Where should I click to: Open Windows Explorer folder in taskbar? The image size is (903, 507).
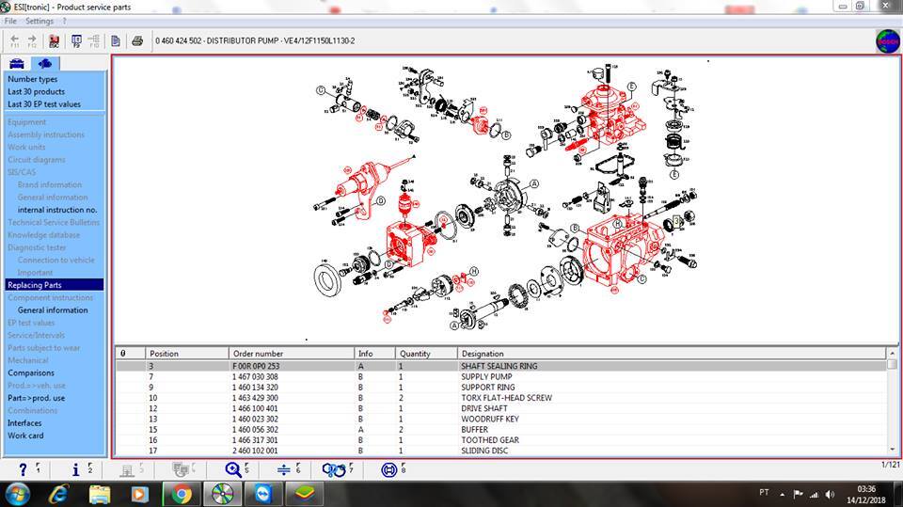click(x=100, y=495)
